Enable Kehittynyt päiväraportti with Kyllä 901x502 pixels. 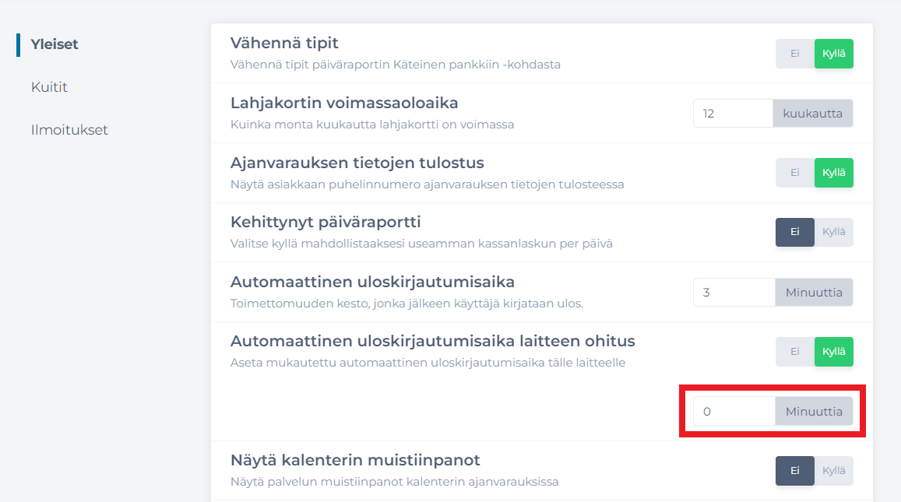coord(834,231)
